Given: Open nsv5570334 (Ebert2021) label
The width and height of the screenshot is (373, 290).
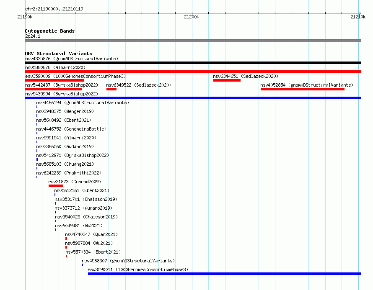Looking at the screenshot, I should pyautogui.click(x=93, y=252).
